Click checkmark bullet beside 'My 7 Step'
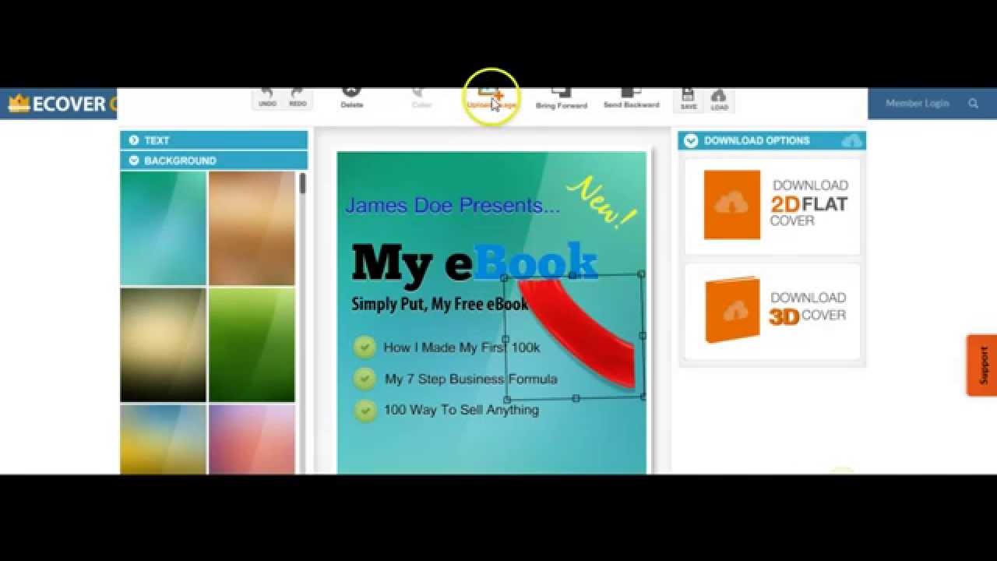This screenshot has height=561, width=997. pos(365,379)
